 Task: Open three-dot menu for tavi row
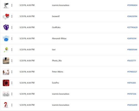[x=12, y=50]
